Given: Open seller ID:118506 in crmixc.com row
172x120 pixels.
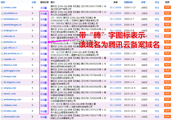Looking at the screenshot, I should [116, 7].
